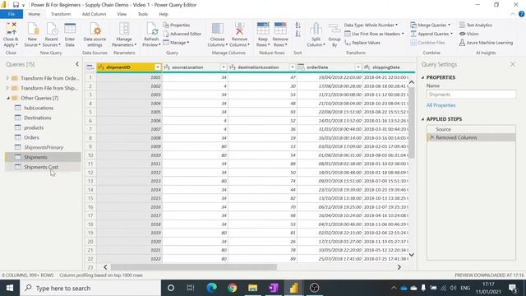This screenshot has height=296, width=526.
Task: Select the Shipments Cost query
Action: tap(43, 167)
